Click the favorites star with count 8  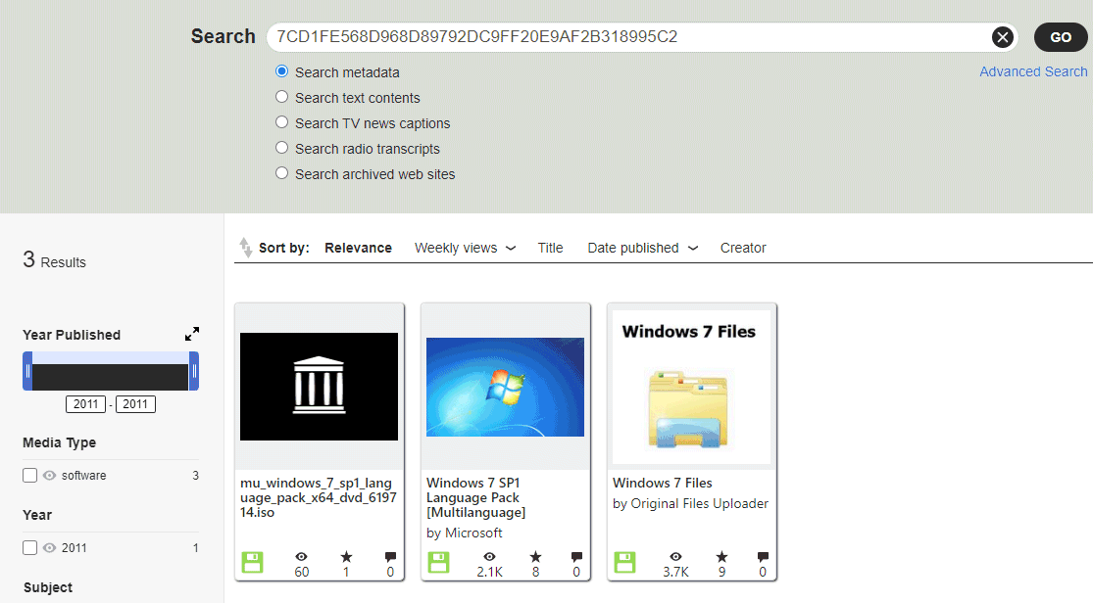[x=535, y=557]
